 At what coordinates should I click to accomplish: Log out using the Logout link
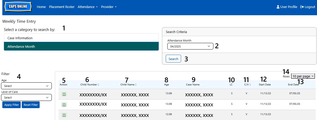308,7
